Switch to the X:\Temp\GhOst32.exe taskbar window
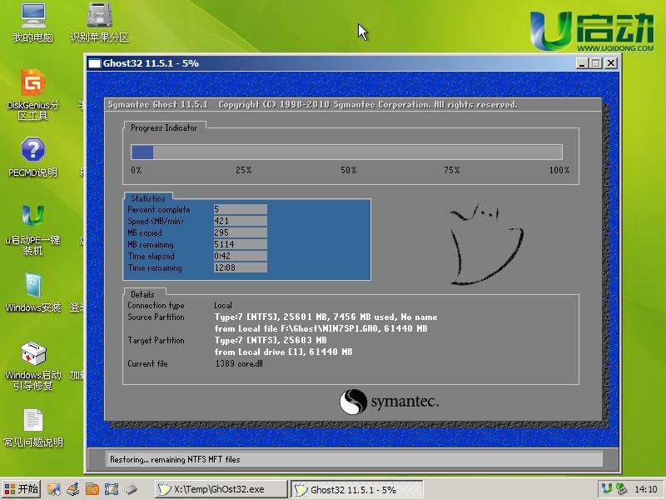Viewport: 666px width, 500px height. [221, 489]
